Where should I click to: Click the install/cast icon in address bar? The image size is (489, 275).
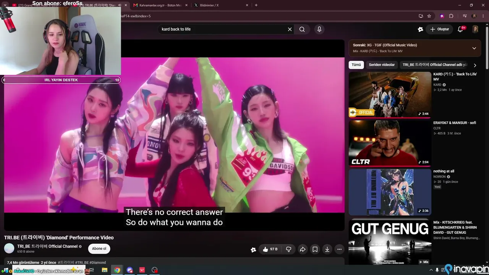(421, 16)
